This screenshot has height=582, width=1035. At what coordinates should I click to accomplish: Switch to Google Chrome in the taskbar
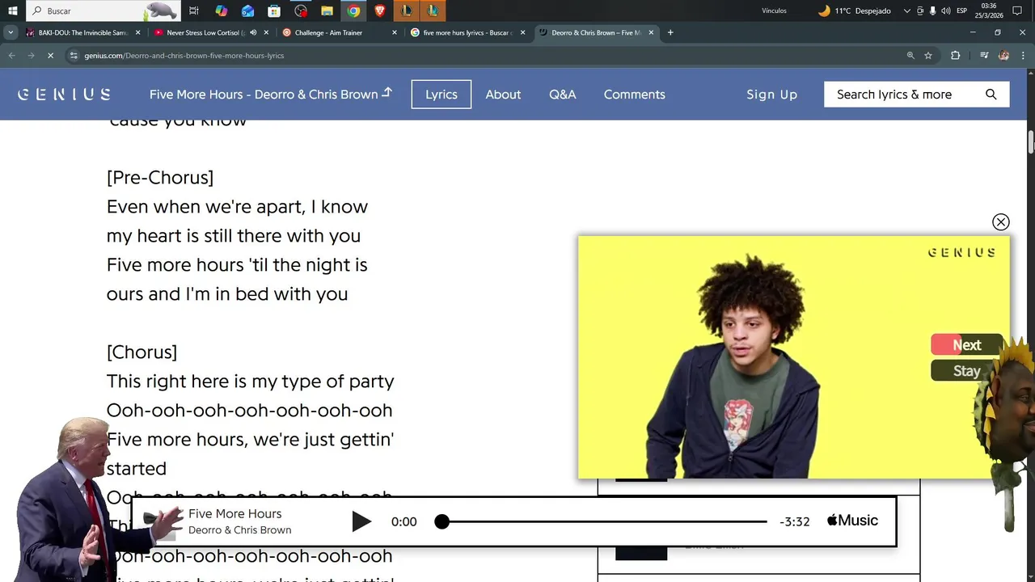[x=353, y=11]
